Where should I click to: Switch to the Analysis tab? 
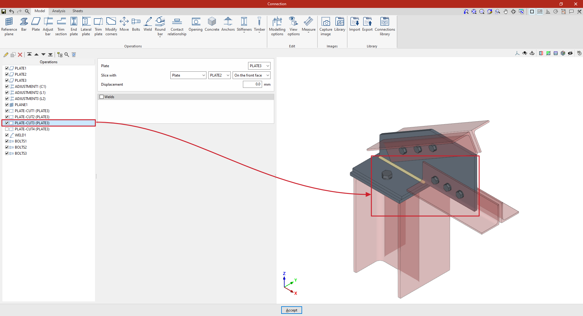pos(59,11)
